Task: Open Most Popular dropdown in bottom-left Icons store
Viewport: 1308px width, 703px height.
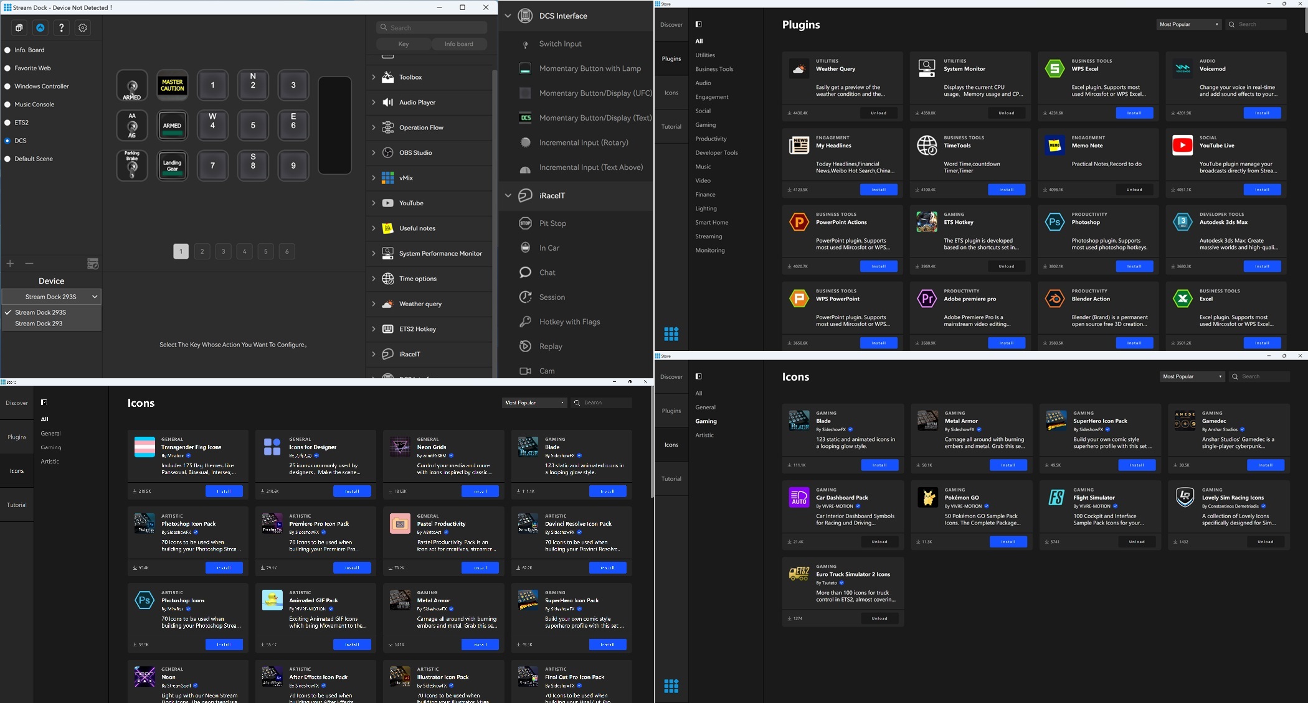Action: click(534, 403)
